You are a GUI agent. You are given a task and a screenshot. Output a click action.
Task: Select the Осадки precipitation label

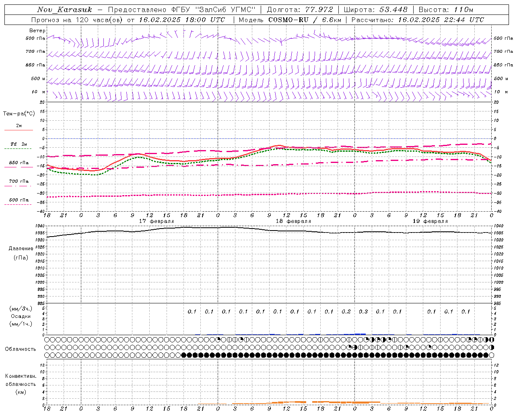tap(21, 316)
